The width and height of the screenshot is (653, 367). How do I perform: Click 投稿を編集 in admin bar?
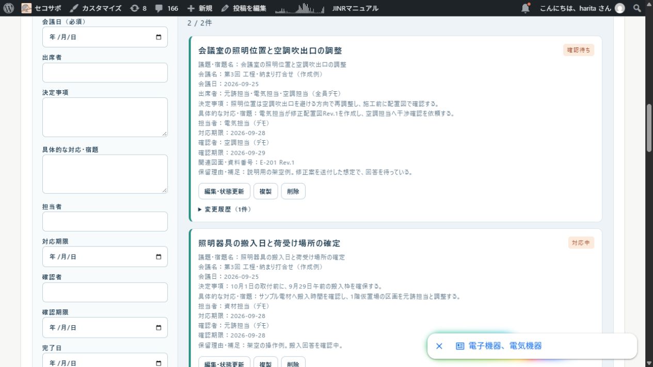[243, 8]
